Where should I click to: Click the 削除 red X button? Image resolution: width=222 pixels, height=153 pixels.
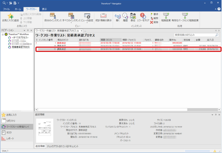pos(155,22)
